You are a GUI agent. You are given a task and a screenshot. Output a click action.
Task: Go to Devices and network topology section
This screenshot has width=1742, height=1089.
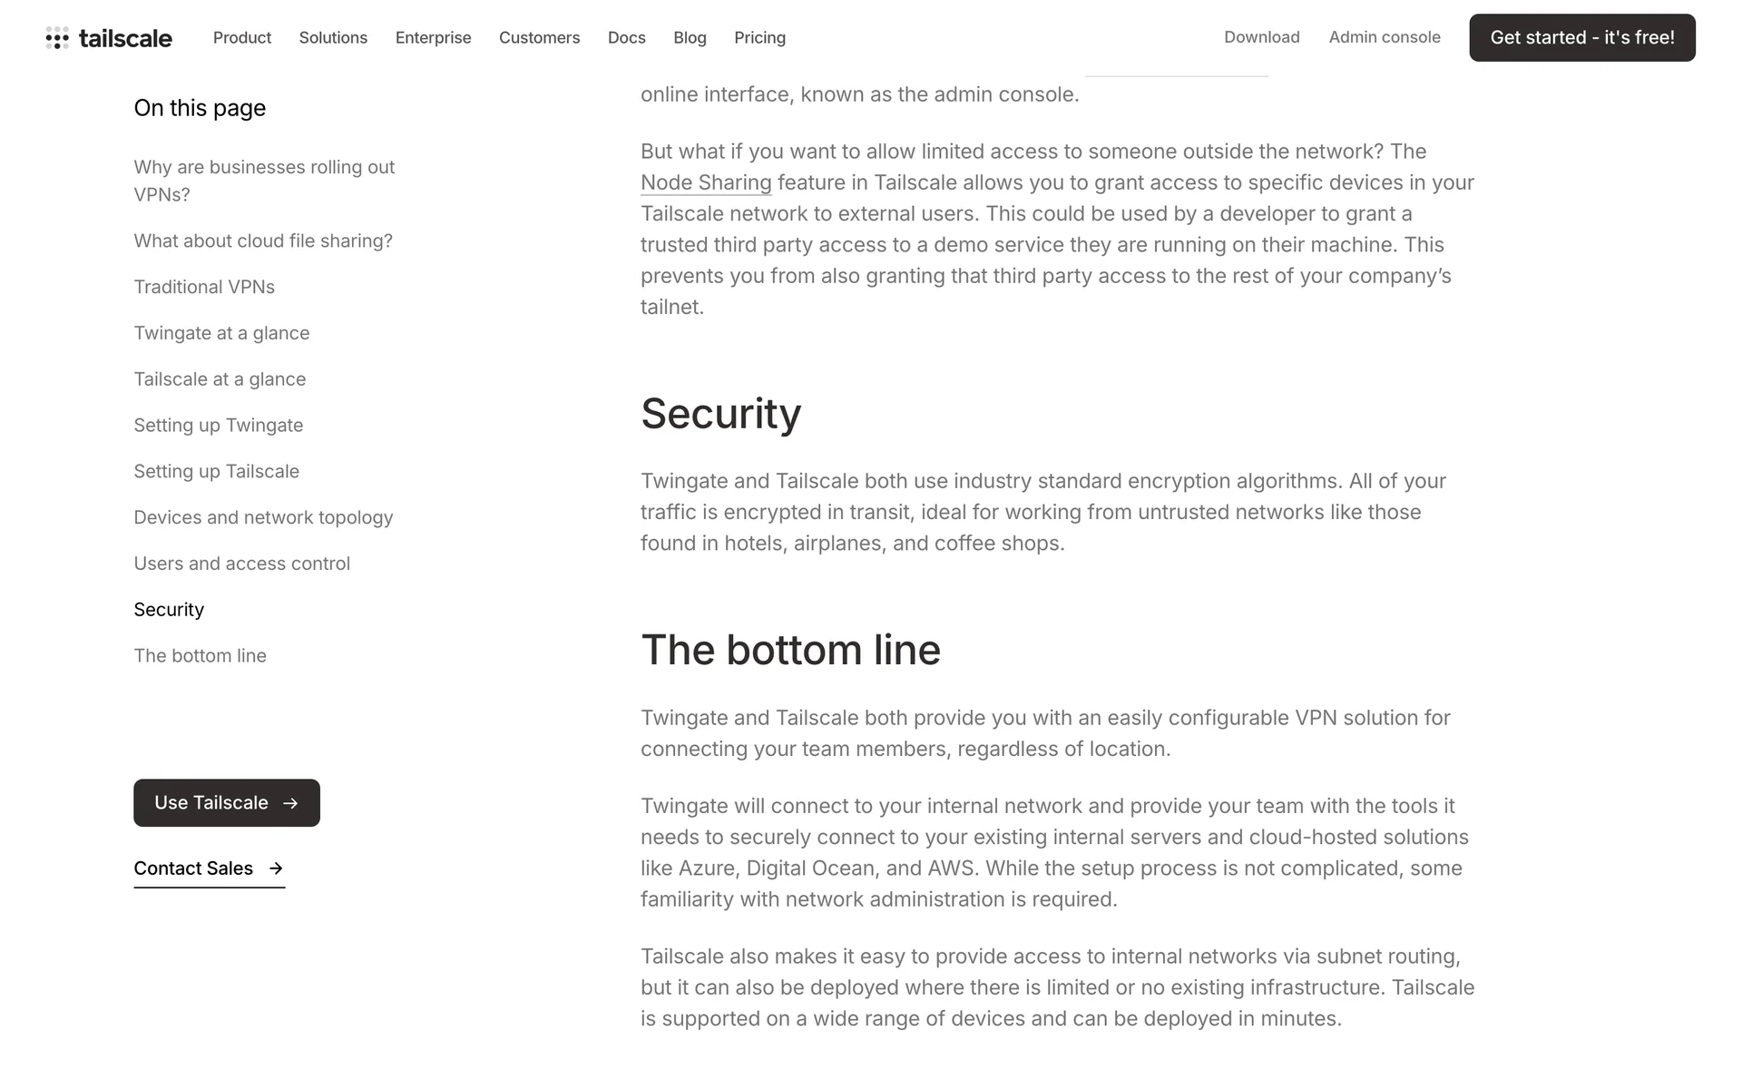[263, 517]
